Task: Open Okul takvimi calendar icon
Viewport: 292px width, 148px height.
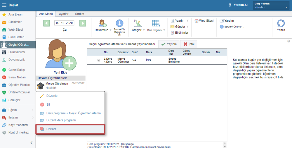Action: 4,52
